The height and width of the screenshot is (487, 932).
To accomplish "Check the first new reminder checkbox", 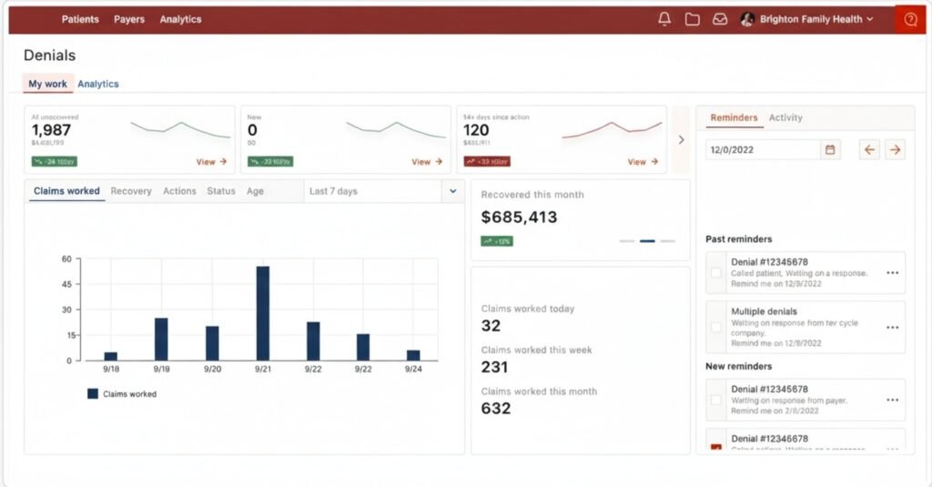I will tap(716, 400).
